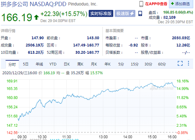Select the 5日 chart tab
Image resolution: width=195 pixels, height=140 pixels.
(26, 64)
